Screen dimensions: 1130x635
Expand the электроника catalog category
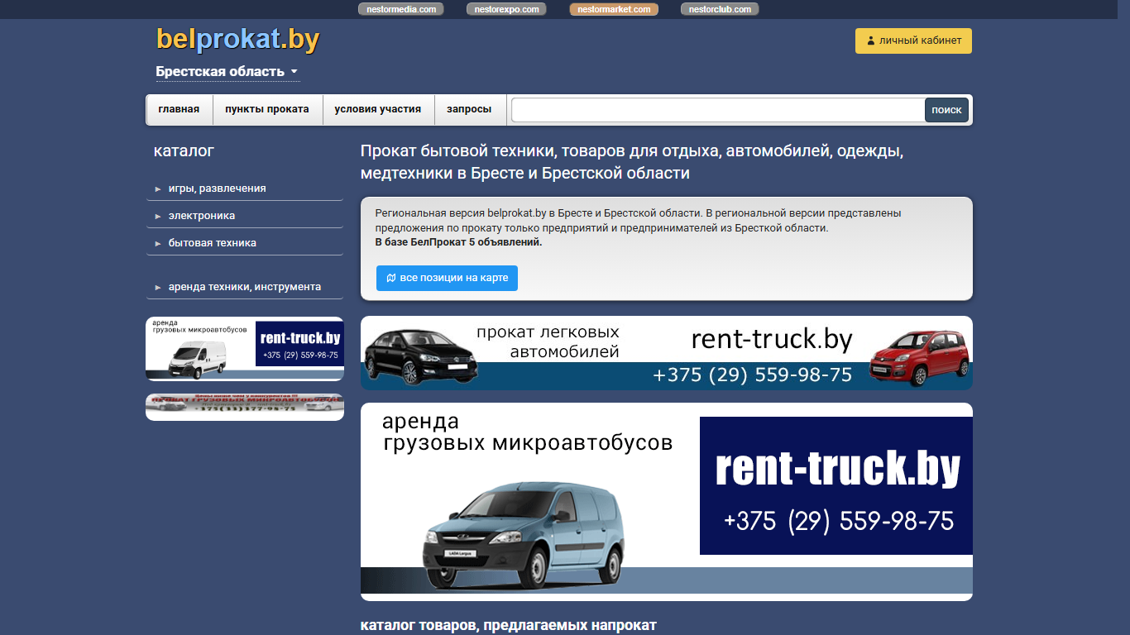click(x=244, y=216)
